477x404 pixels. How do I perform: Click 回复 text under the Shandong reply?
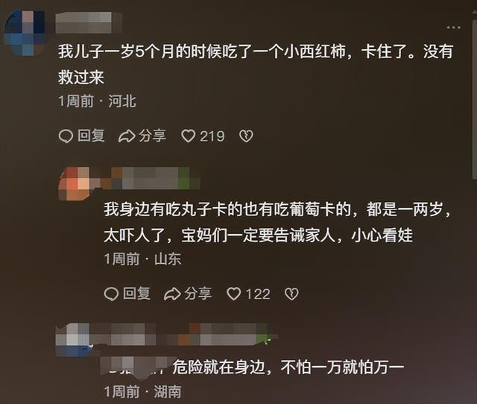[x=137, y=294]
